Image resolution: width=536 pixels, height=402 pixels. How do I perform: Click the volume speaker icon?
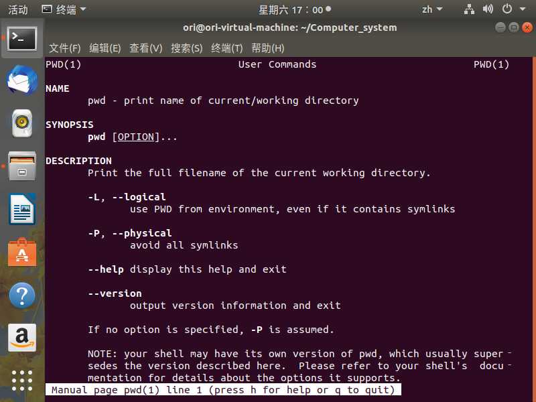point(488,9)
